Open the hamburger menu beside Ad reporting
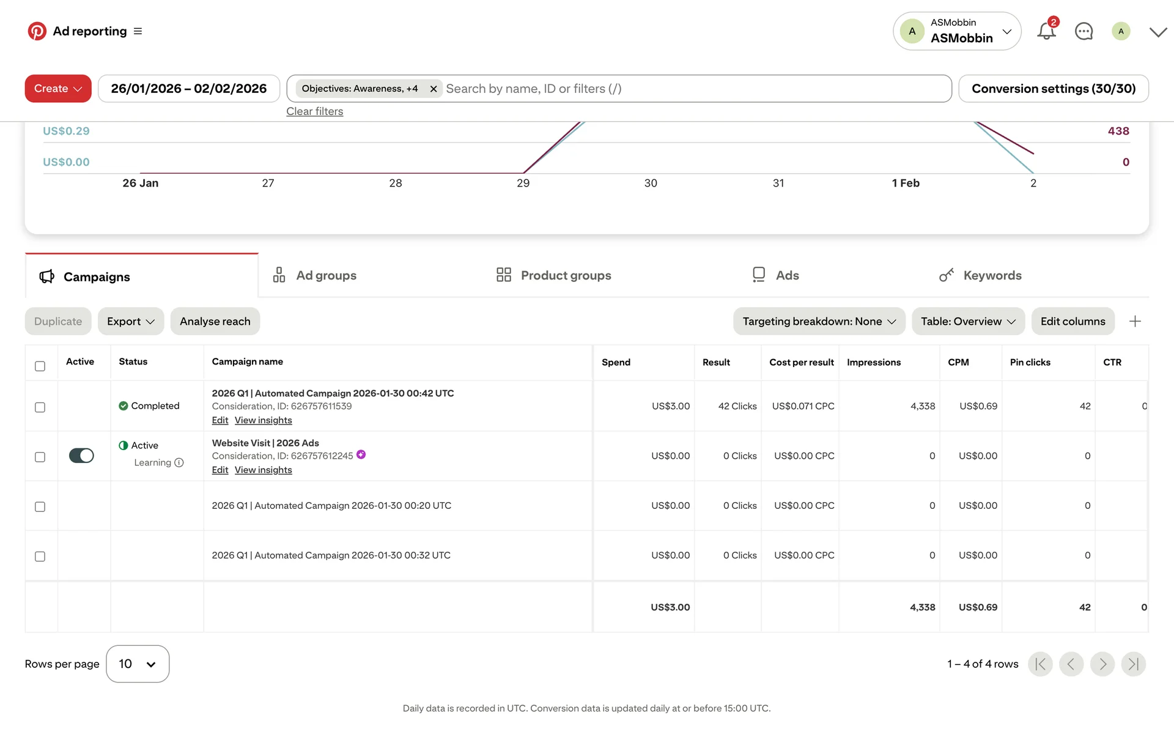Image resolution: width=1174 pixels, height=734 pixels. (138, 31)
